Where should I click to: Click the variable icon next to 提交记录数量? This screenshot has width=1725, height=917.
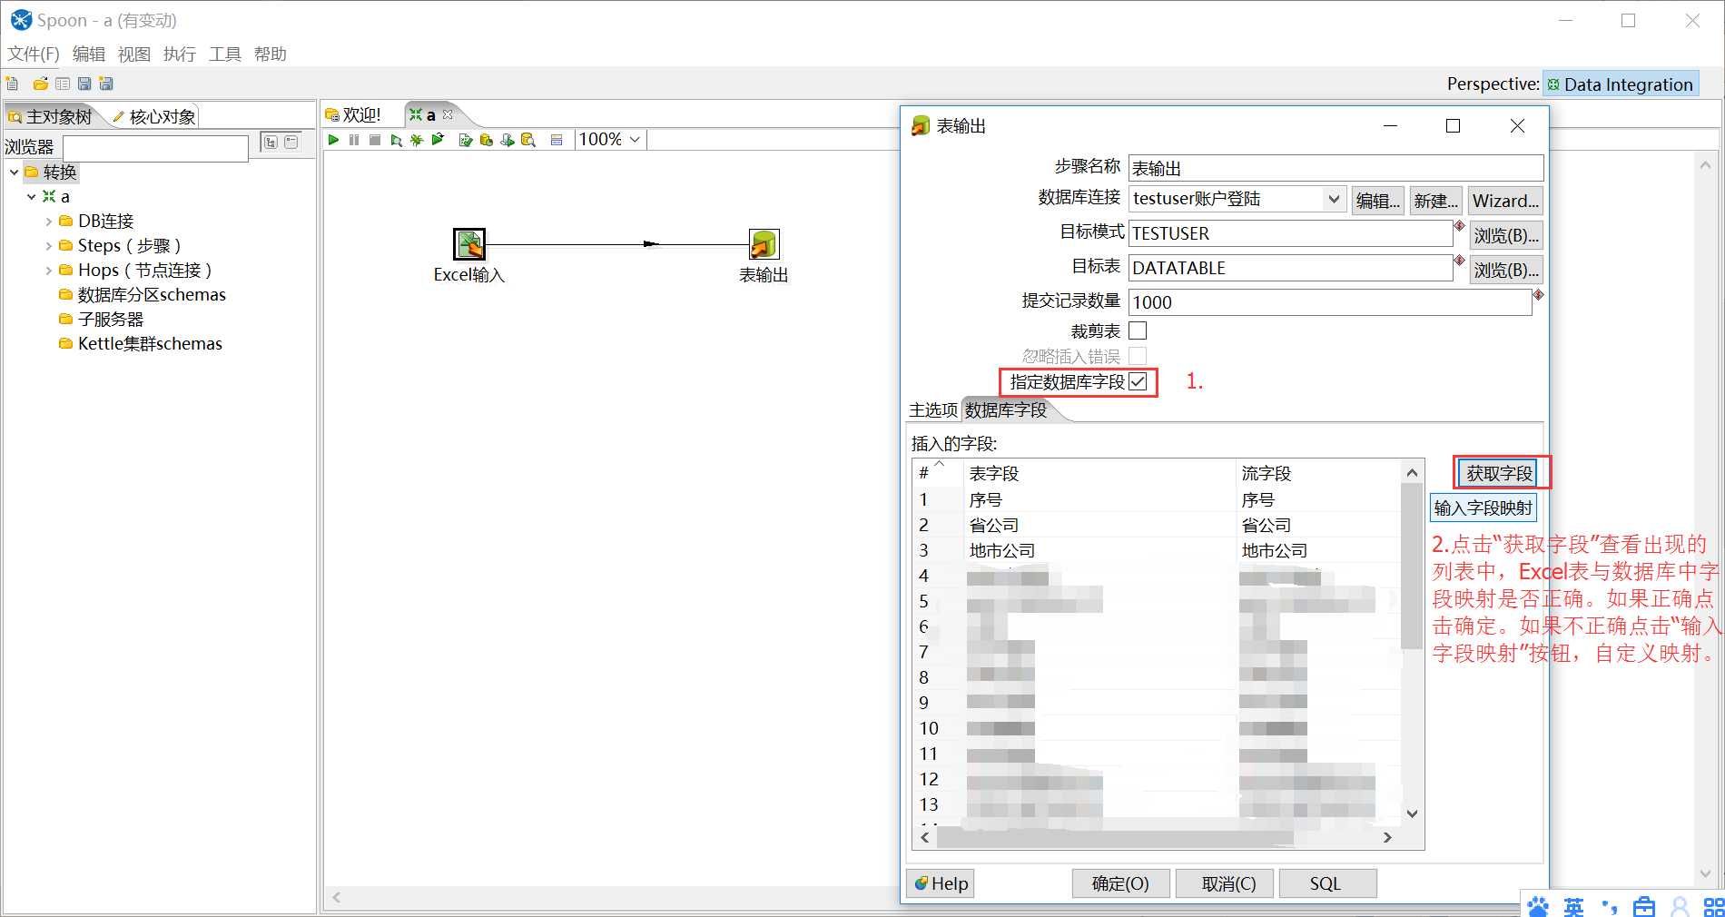point(1538,294)
